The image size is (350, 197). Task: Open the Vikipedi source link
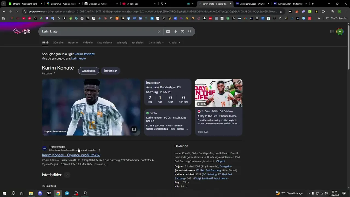click(x=220, y=161)
